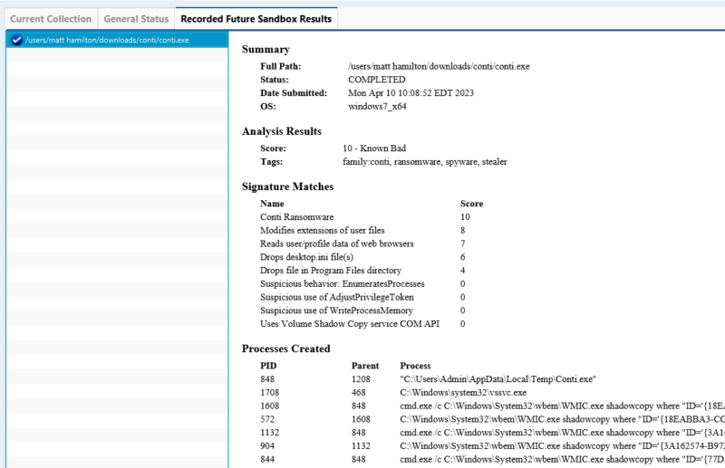Click the score 7 for Reads user/profile data
Image resolution: width=725 pixels, height=468 pixels.
point(463,244)
